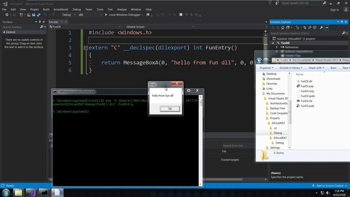Click the bookmark toggle icon in the toolbar
The height and width of the screenshot is (197, 350).
(x=181, y=15)
